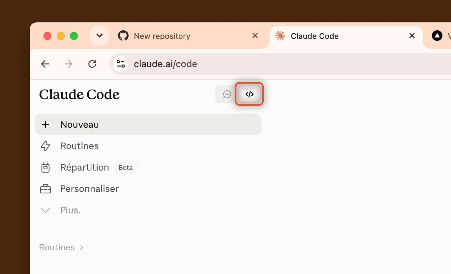Open the site info icon in address bar

[x=121, y=64]
